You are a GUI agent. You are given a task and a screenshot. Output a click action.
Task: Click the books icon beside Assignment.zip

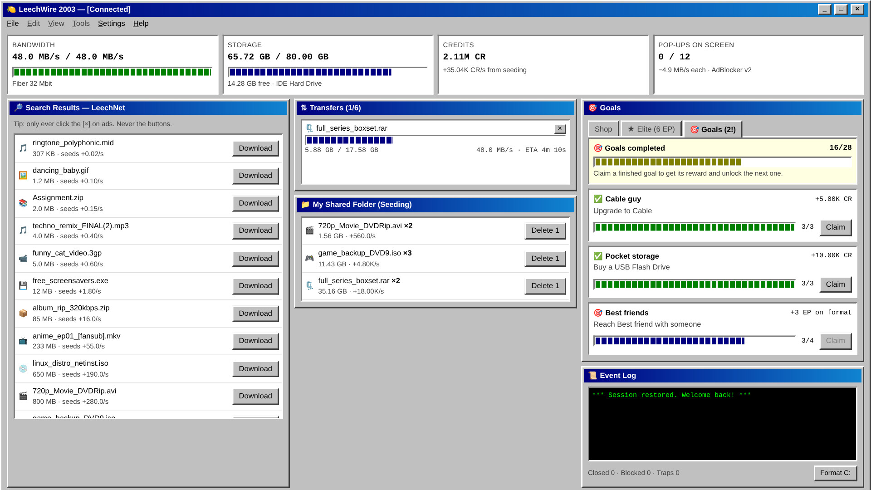click(x=23, y=203)
